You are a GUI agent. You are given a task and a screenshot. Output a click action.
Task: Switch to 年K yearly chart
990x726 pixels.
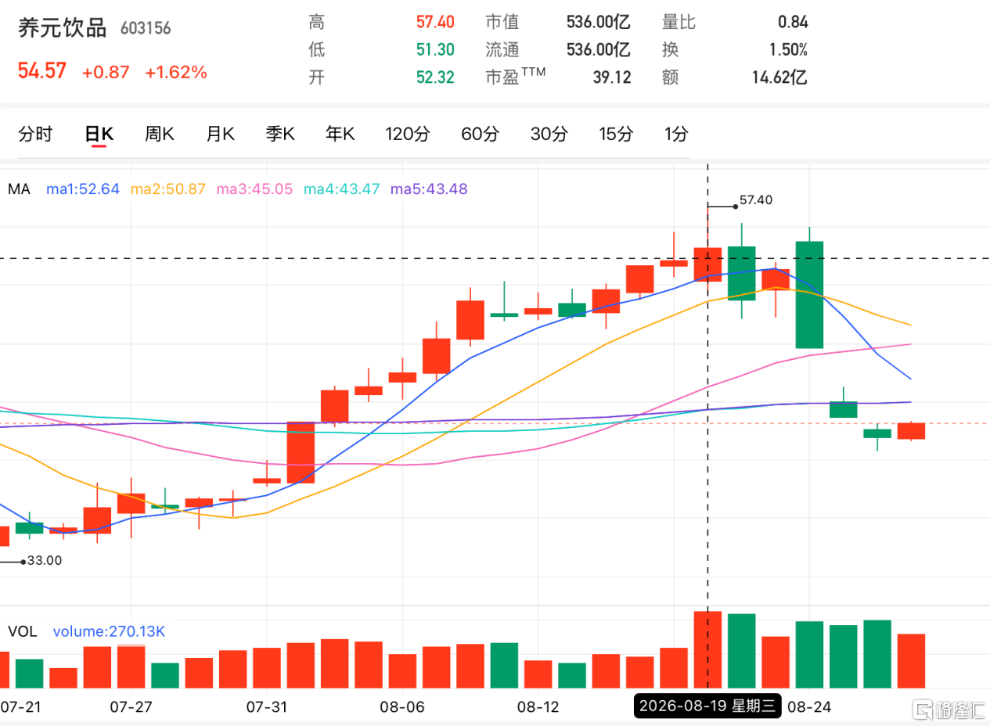(340, 134)
